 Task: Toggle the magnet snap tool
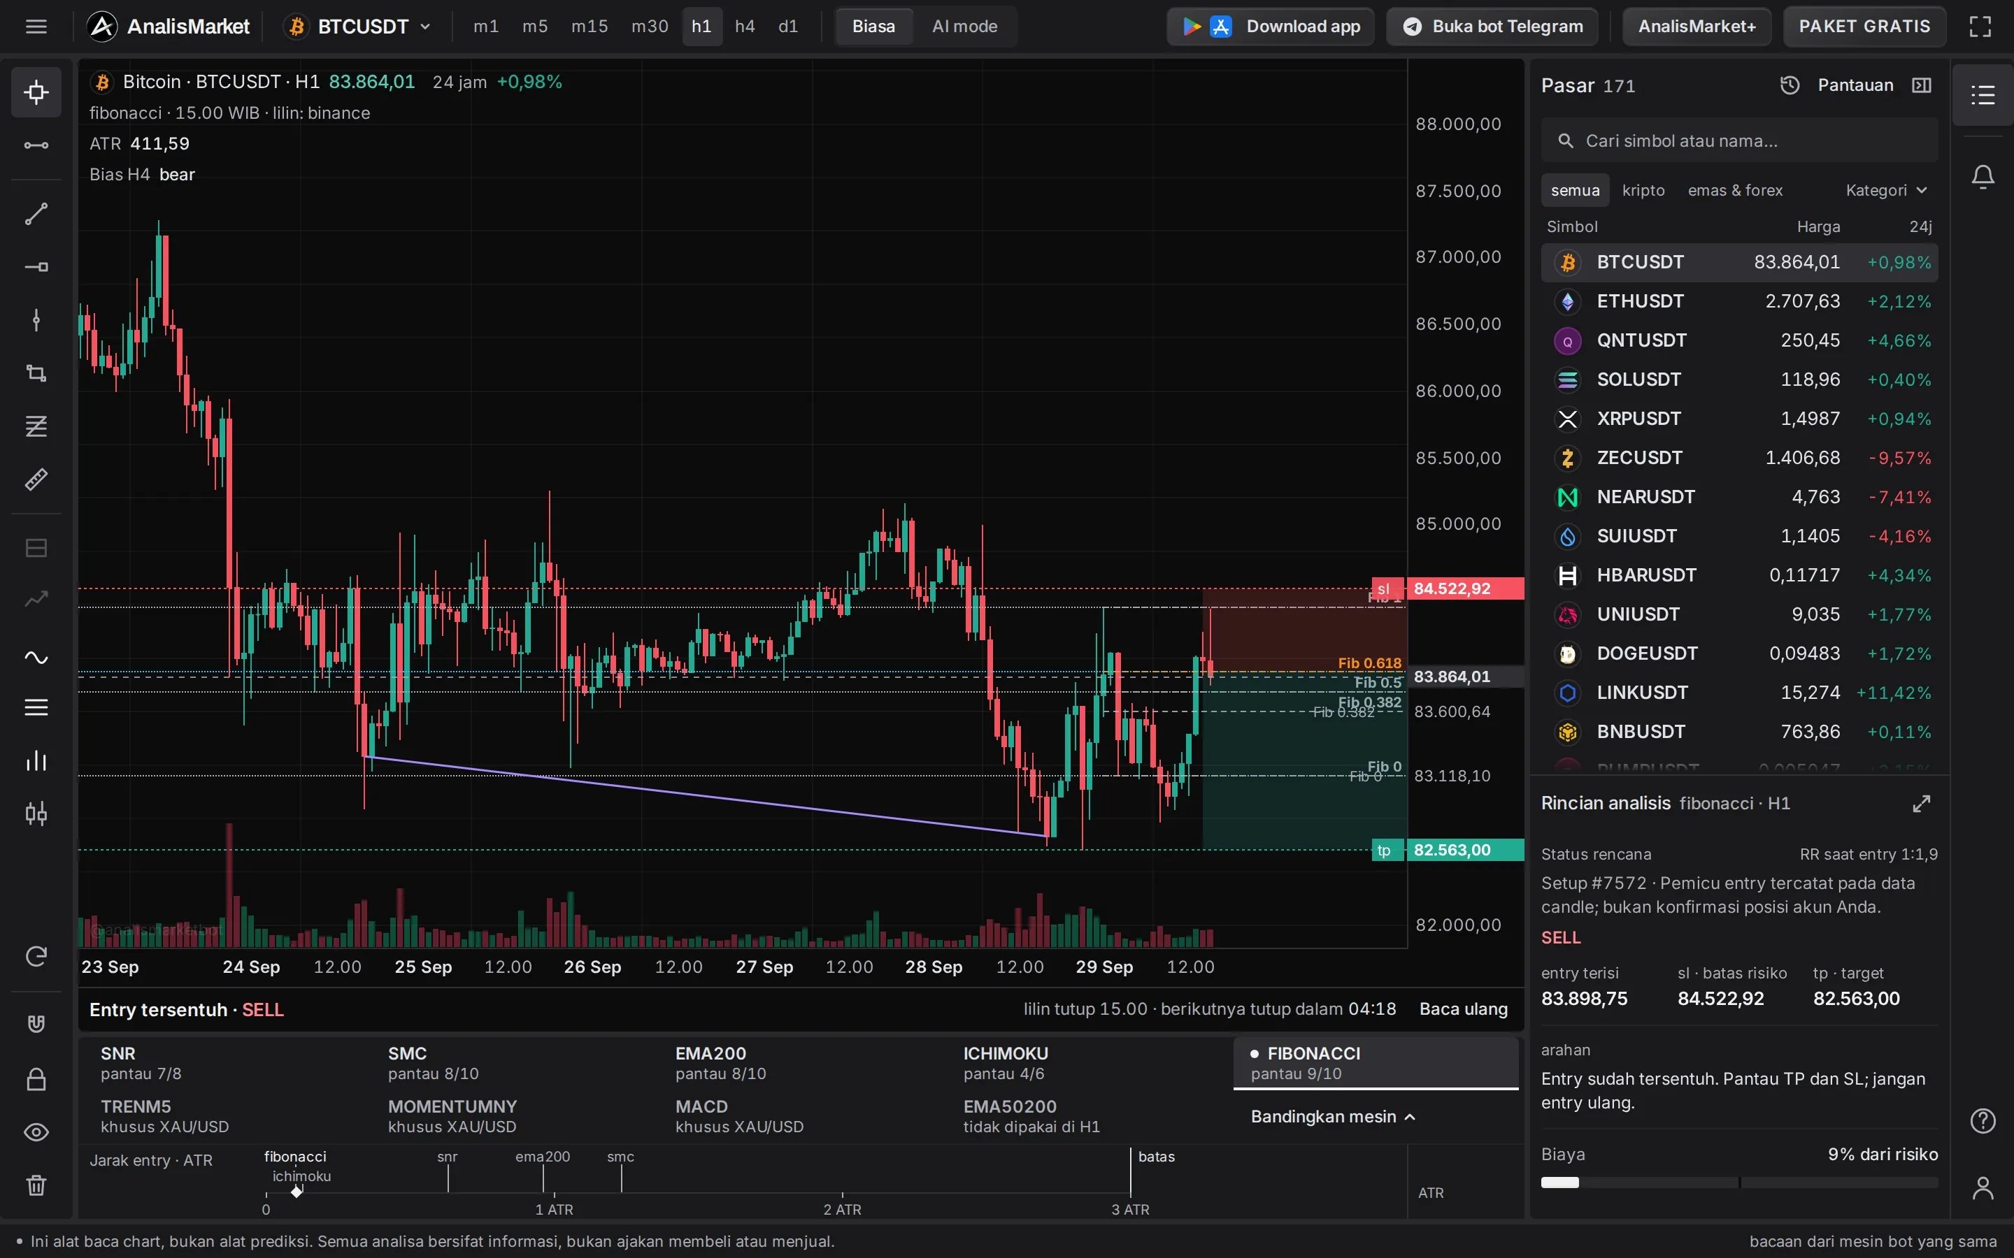[x=36, y=1023]
